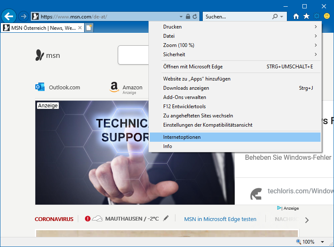Choose Downloads anzeigen
Image resolution: width=334 pixels, height=247 pixels.
point(235,88)
